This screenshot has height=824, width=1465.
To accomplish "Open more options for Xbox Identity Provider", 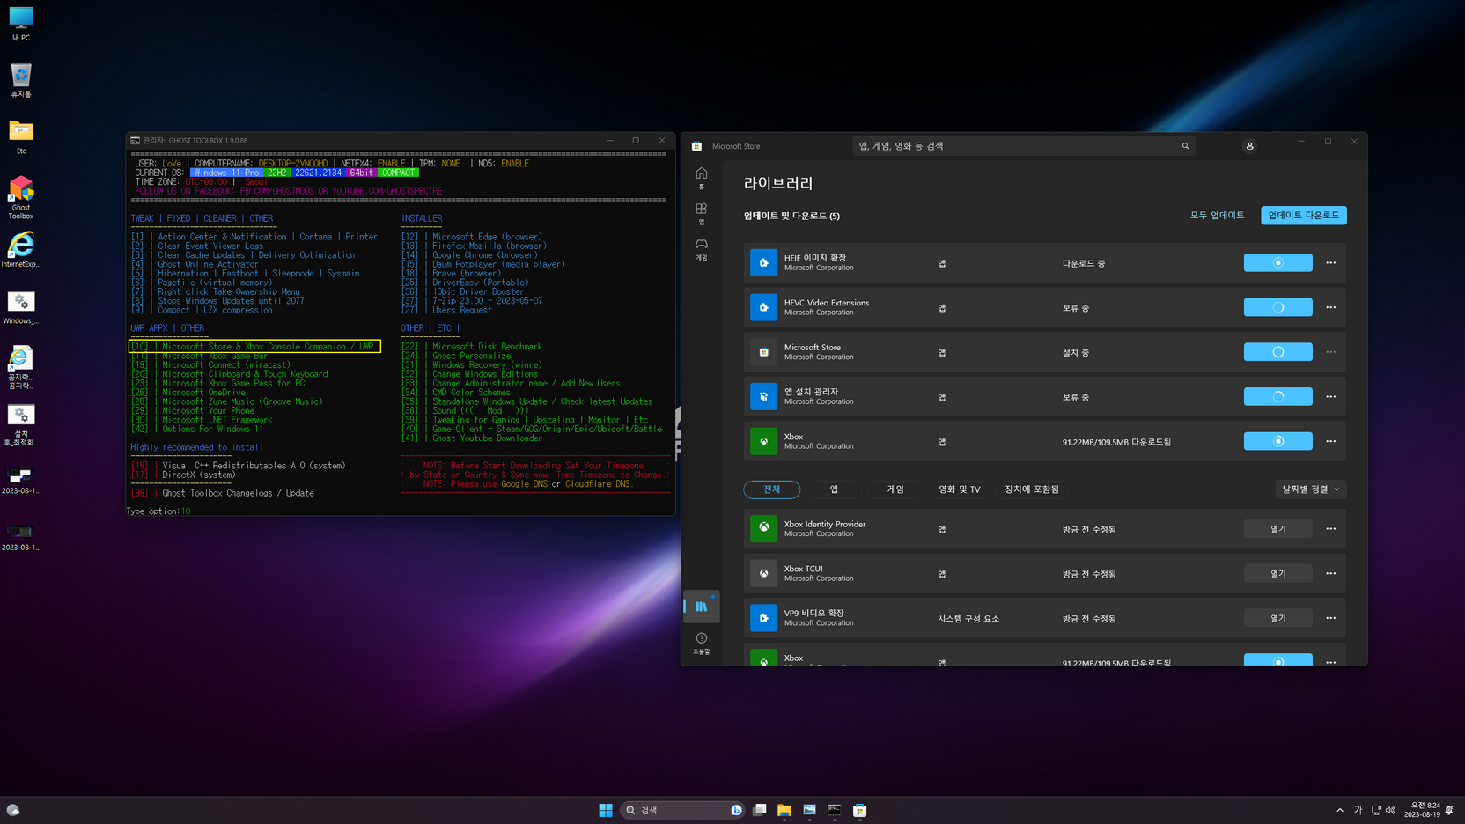I will click(1330, 528).
